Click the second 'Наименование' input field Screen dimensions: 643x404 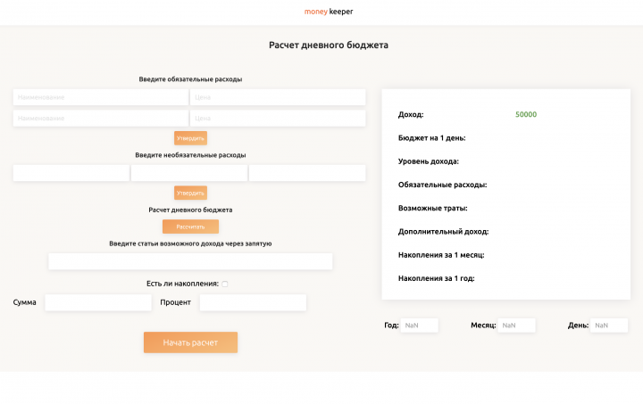(100, 119)
